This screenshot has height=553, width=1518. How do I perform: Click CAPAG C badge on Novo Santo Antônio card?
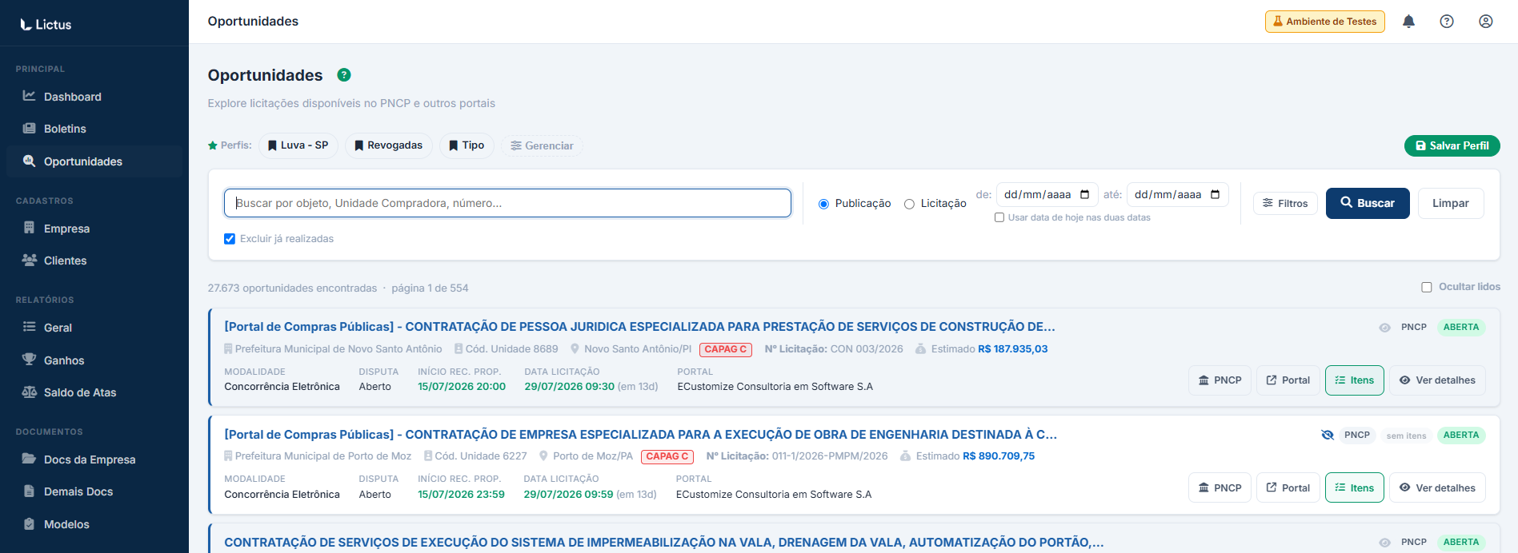tap(726, 349)
